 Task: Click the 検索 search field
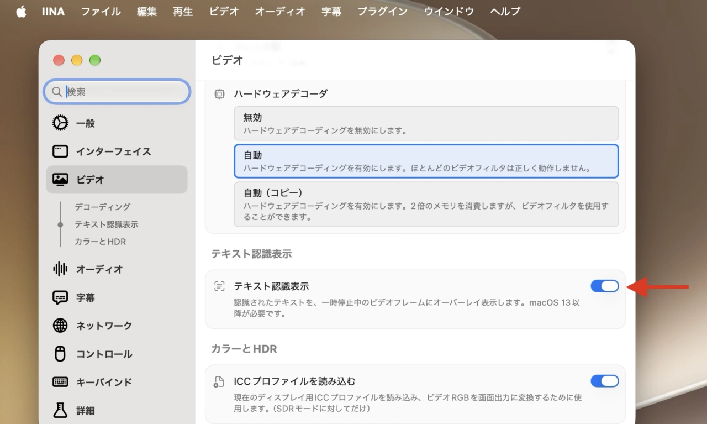coord(117,92)
